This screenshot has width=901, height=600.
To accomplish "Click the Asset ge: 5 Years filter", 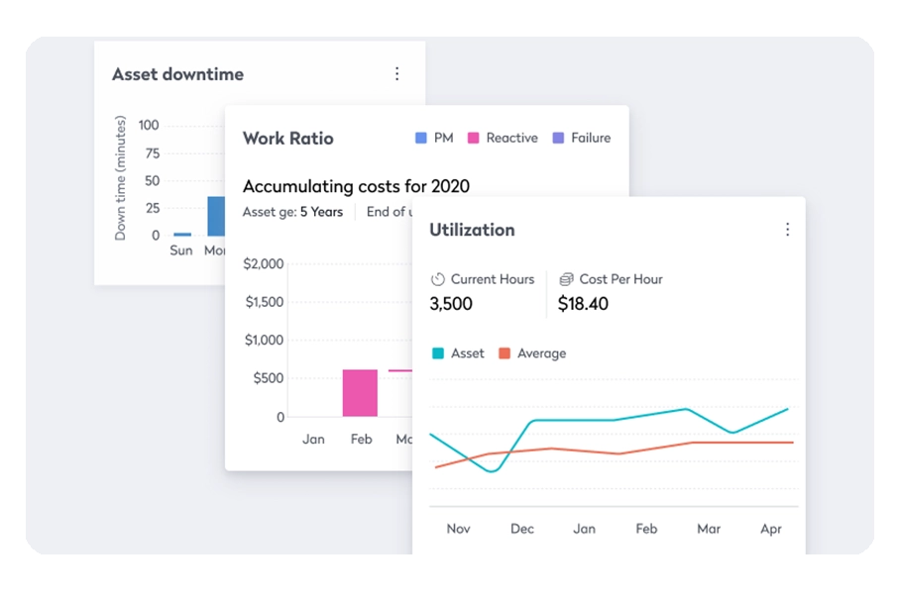I will point(292,212).
